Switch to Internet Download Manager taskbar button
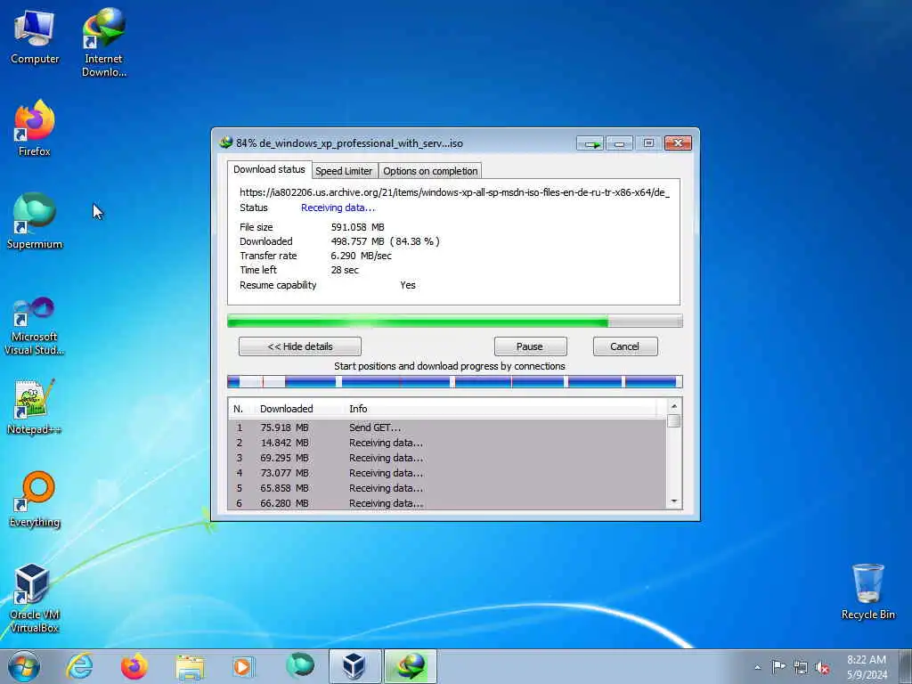The width and height of the screenshot is (912, 684). coord(411,666)
